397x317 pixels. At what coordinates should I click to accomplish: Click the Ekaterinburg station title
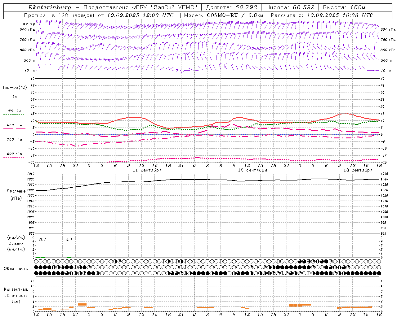click(50, 7)
